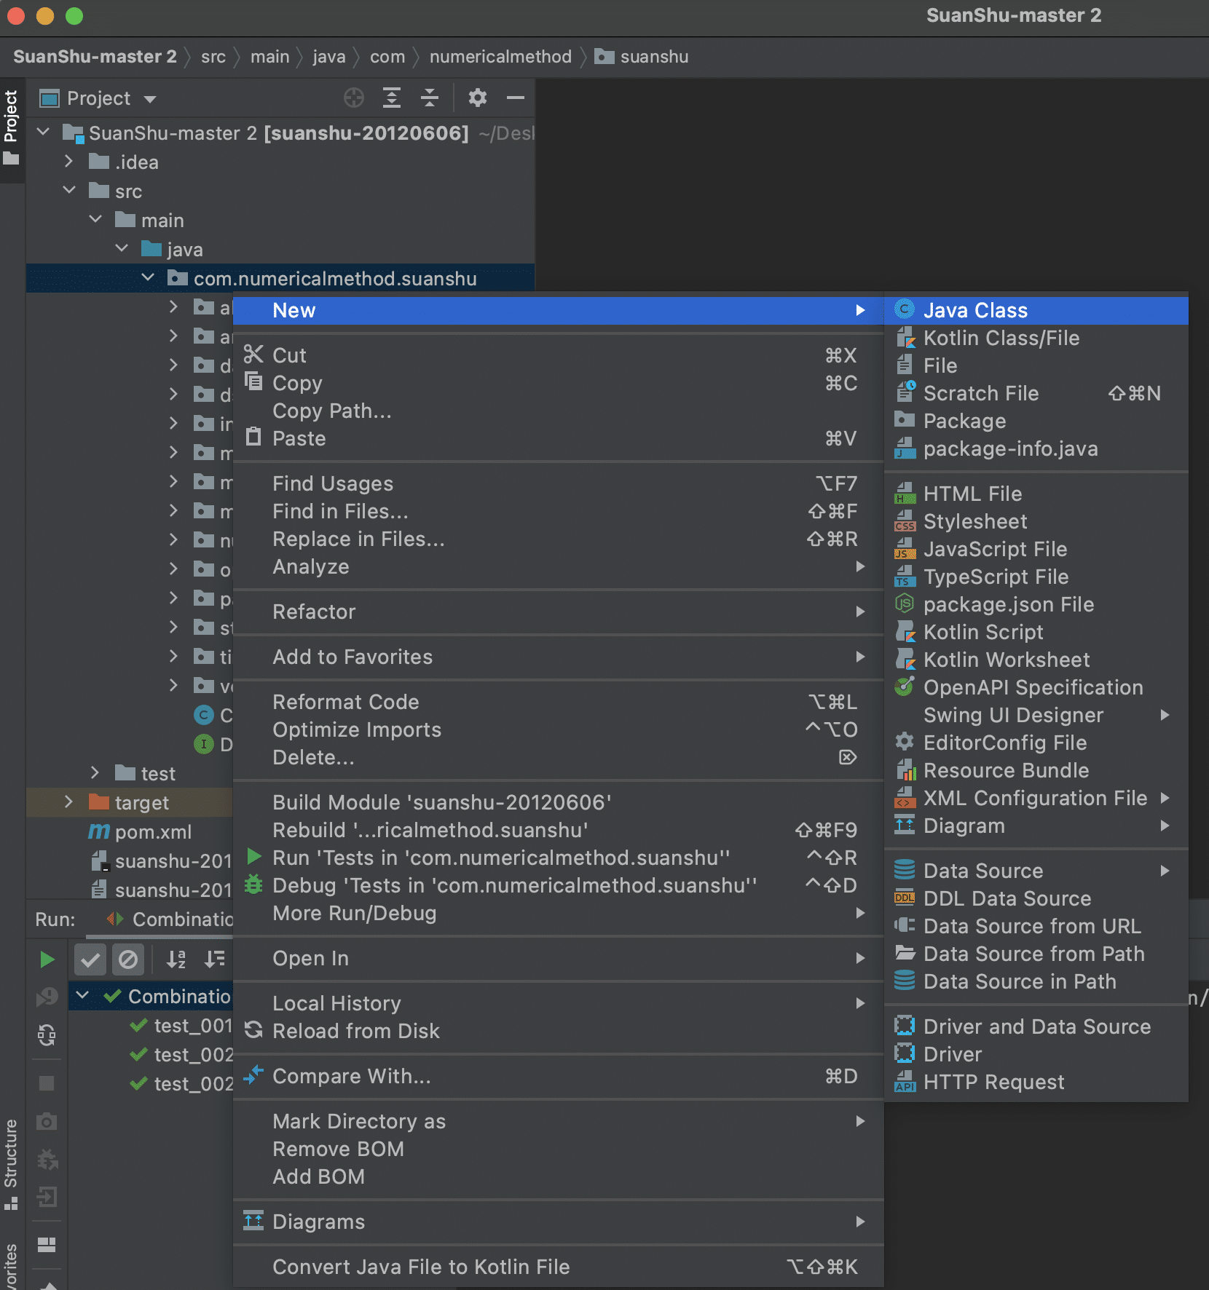Expand the test folder
Image resolution: width=1209 pixels, height=1290 pixels.
[95, 772]
